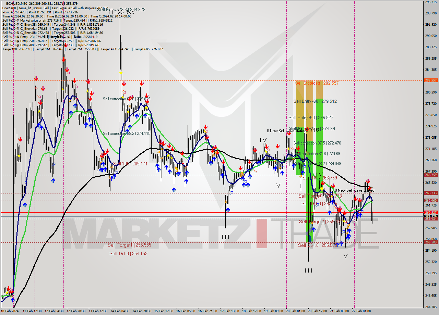Viewport: 439px width, 315px height.
Task: Click the 290.050 price scale value
Action: 430,36
